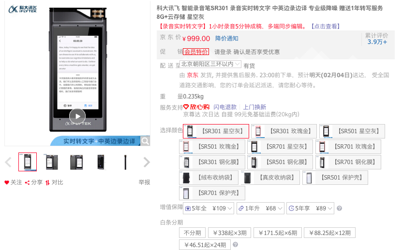Choose the 绒布收纳袋 option
This screenshot has width=403, height=250.
209,178
